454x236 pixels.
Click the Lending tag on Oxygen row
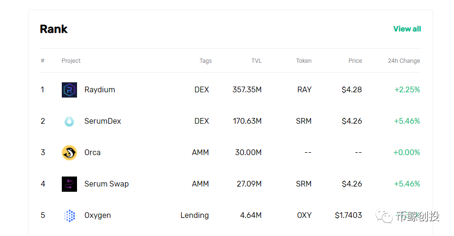pyautogui.click(x=194, y=216)
